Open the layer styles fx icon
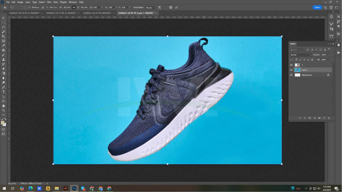The height and width of the screenshot is (192, 342). (305, 118)
